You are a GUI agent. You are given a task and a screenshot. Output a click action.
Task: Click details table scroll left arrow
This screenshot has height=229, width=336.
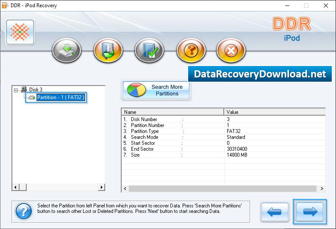pyautogui.click(x=125, y=188)
